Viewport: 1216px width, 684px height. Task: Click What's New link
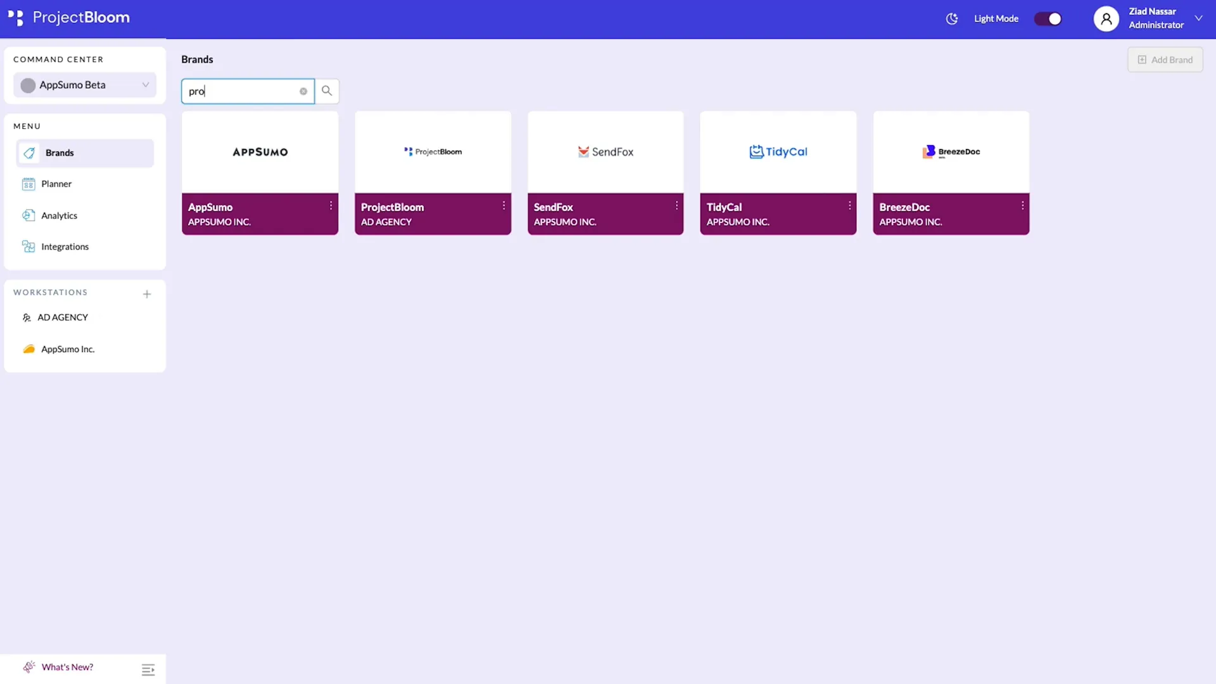point(67,667)
